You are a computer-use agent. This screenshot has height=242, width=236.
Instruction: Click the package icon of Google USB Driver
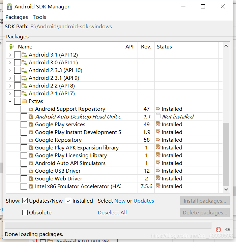[x=31, y=171]
